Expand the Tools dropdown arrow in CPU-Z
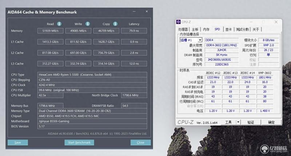Screen dimensions: 291x156 click(238, 122)
